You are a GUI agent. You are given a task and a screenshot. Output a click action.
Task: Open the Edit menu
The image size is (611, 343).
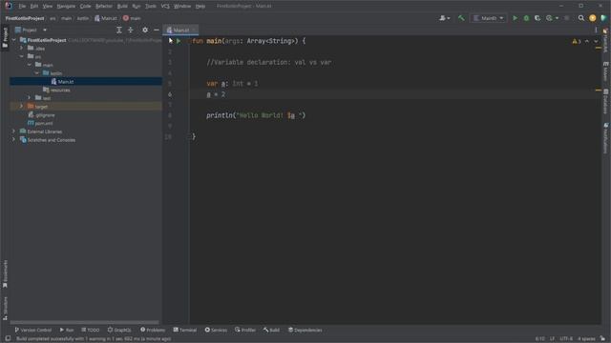34,7
